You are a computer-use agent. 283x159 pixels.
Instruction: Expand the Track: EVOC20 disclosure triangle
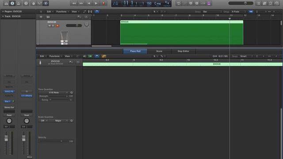3,16
